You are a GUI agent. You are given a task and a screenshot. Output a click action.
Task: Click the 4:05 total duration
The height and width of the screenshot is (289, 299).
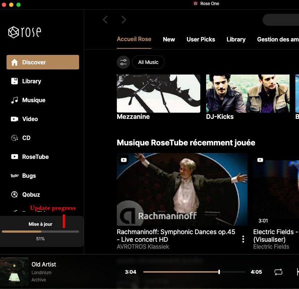tap(256, 272)
